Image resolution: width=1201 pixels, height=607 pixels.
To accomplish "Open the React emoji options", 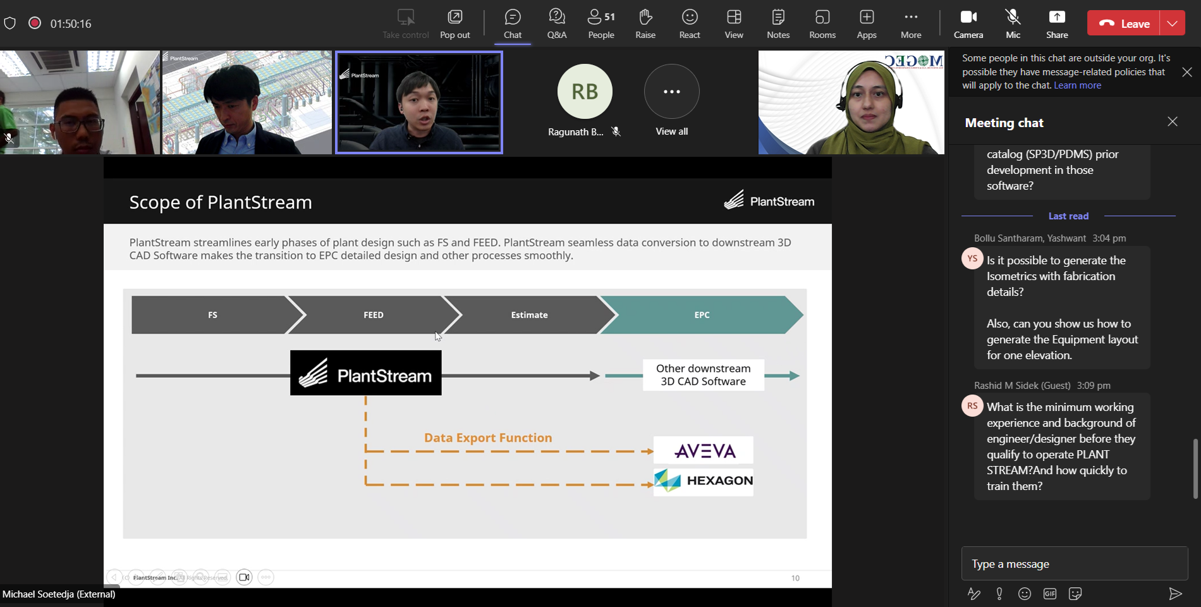I will point(690,23).
